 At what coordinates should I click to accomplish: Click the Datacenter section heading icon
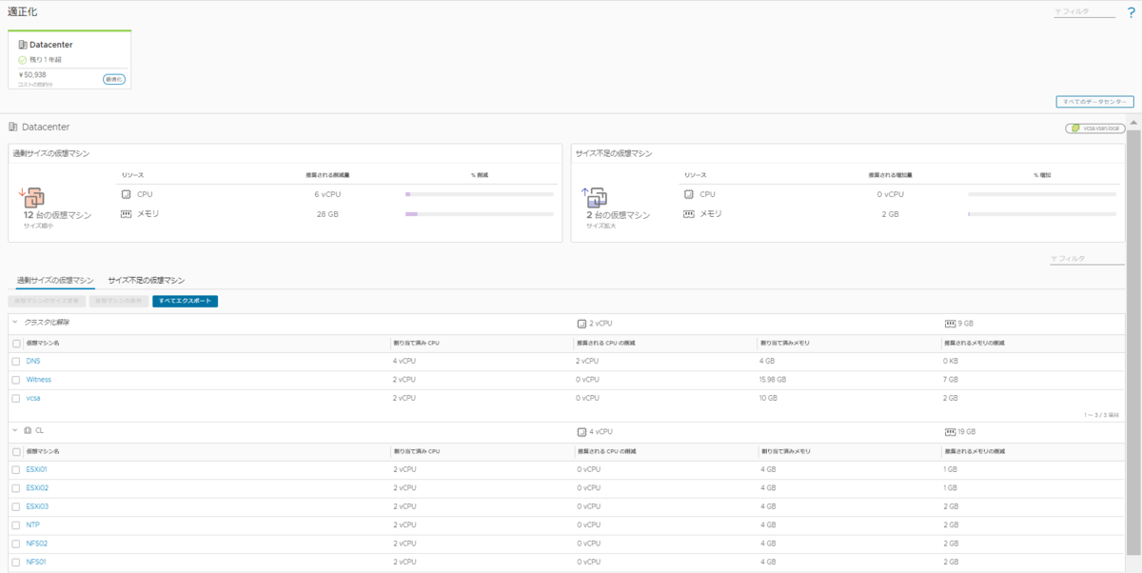point(13,127)
